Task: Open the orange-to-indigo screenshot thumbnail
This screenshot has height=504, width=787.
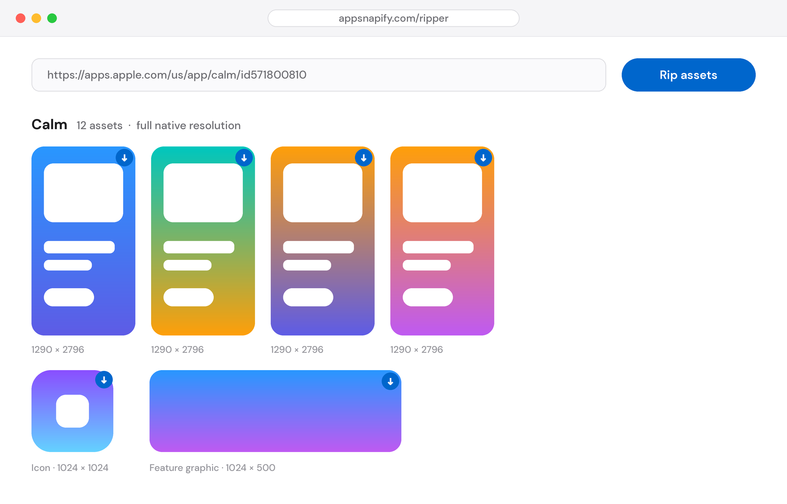Action: pos(323,241)
